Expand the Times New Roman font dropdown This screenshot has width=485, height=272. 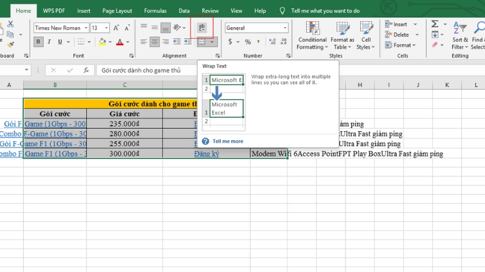[x=85, y=28]
